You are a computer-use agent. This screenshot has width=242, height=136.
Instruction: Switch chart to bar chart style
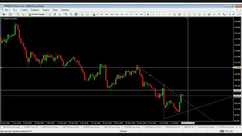coord(50,14)
